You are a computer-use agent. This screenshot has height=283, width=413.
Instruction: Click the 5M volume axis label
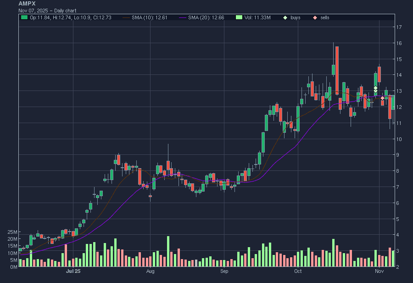[13, 260]
